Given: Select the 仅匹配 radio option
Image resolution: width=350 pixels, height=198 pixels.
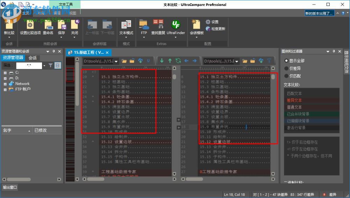Looking at the screenshot, I should 286,76.
